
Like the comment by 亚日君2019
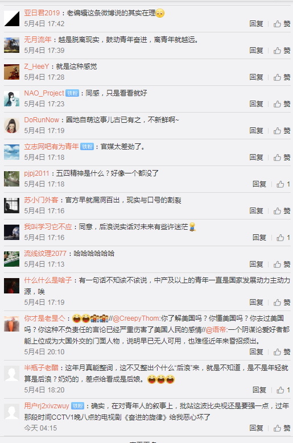click(282, 24)
